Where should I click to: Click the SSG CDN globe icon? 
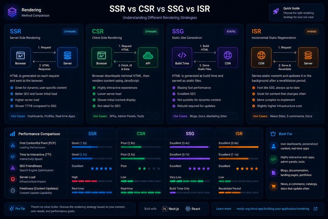coord(228,55)
